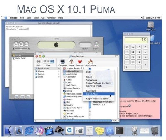Click play button in iTunes window
Image resolution: width=166 pixels, height=140 pixels.
(21, 44)
